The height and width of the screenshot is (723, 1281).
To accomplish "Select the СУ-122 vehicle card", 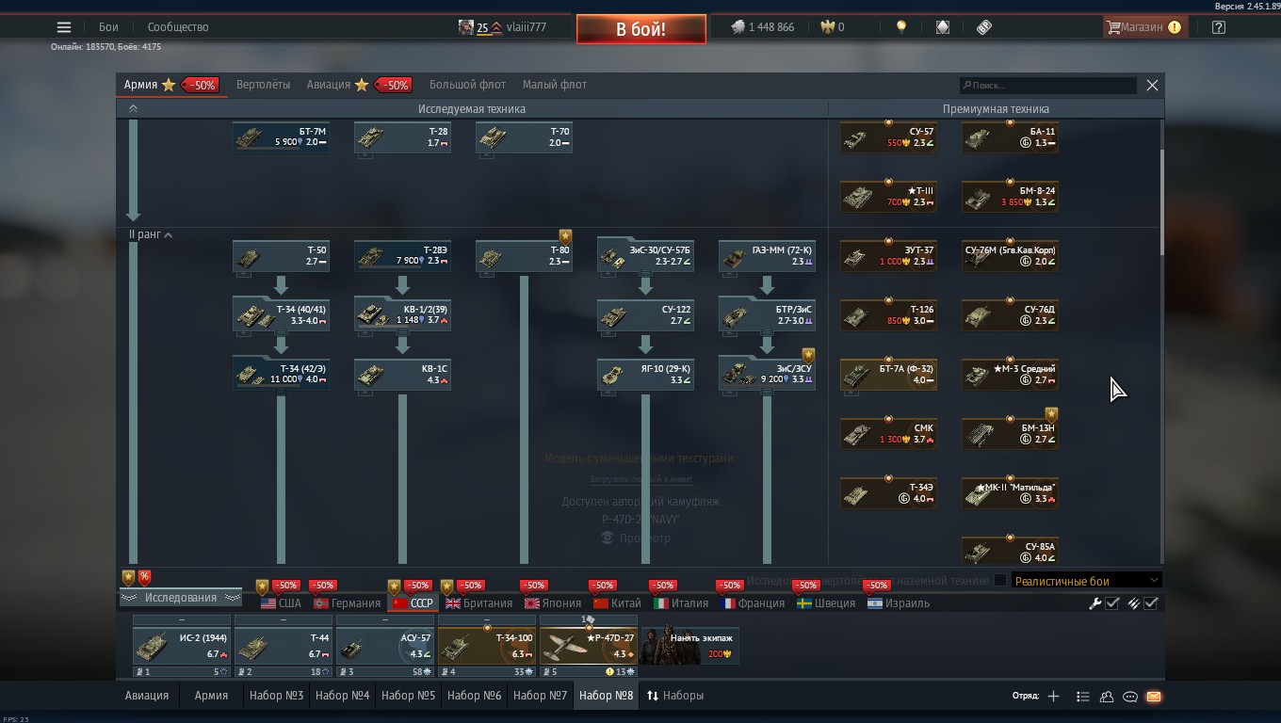I will tap(645, 315).
